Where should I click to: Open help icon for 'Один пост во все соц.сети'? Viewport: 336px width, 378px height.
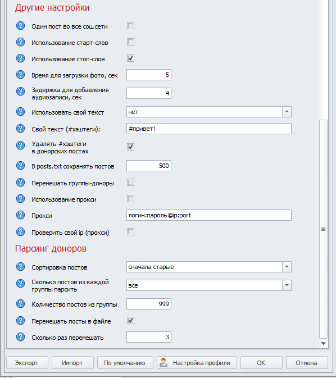[x=20, y=26]
